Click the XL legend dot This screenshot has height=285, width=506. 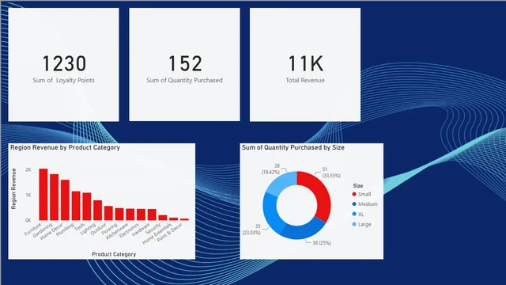tap(354, 214)
